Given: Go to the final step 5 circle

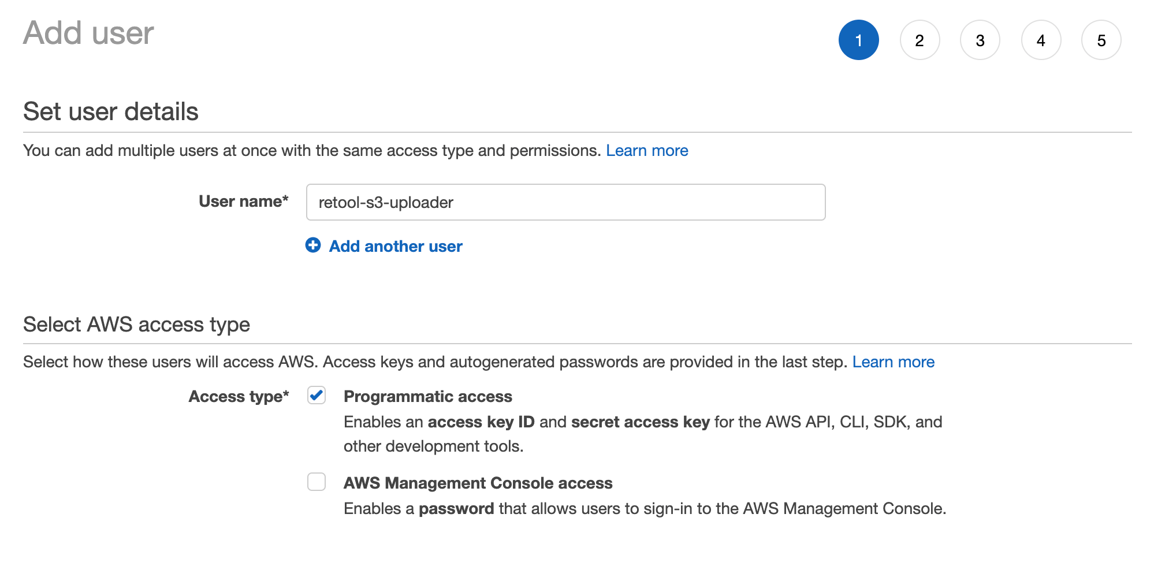Looking at the screenshot, I should (1101, 40).
